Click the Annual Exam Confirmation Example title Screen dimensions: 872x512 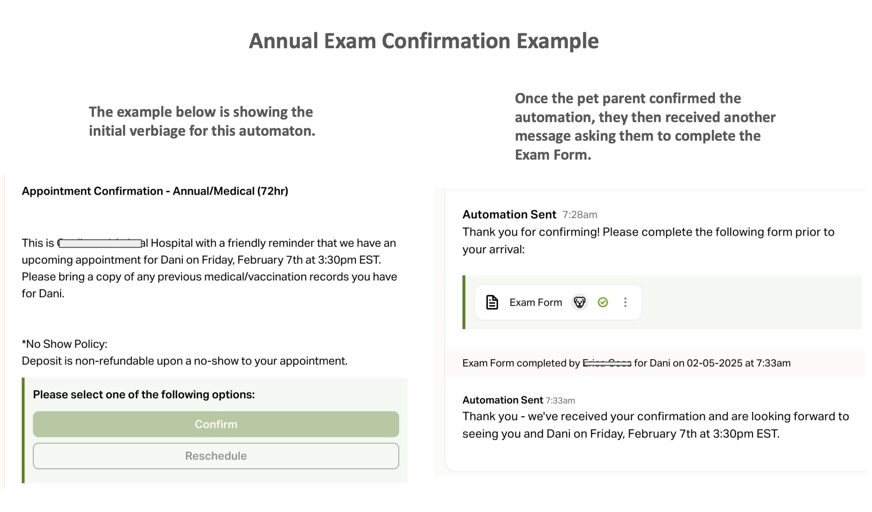[424, 41]
